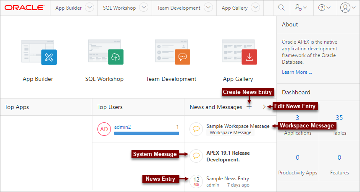Open the Sample News Entry title
The width and height of the screenshot is (360, 192).
click(228, 179)
